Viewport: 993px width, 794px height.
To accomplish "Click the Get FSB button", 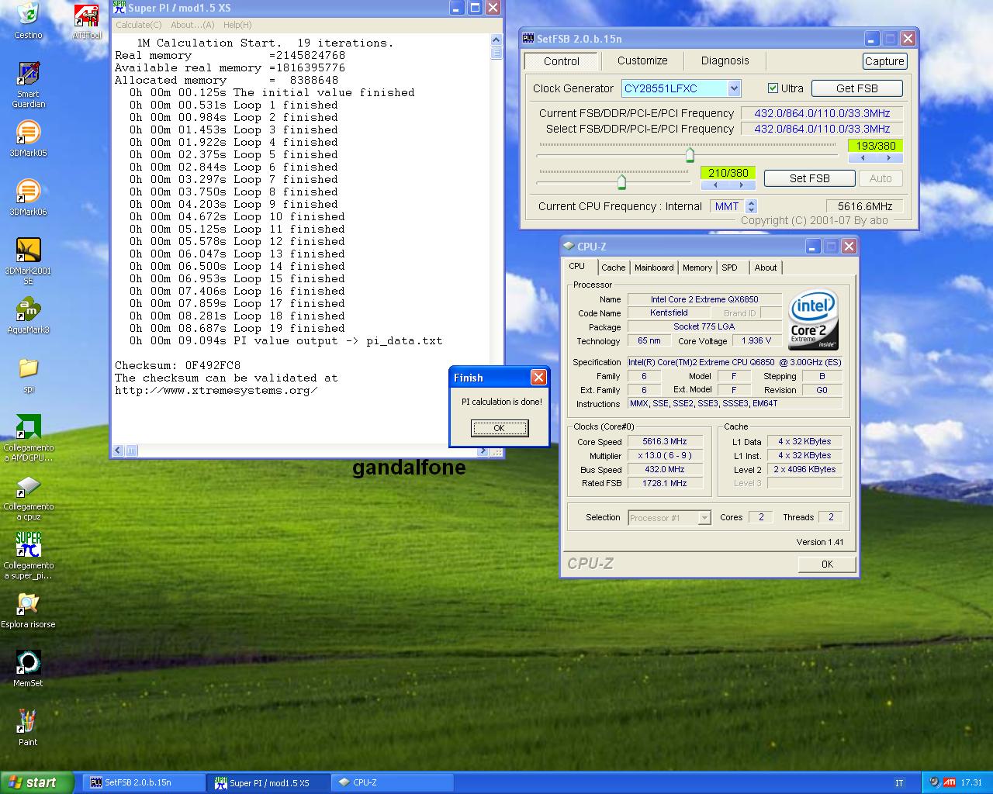I will pos(856,88).
